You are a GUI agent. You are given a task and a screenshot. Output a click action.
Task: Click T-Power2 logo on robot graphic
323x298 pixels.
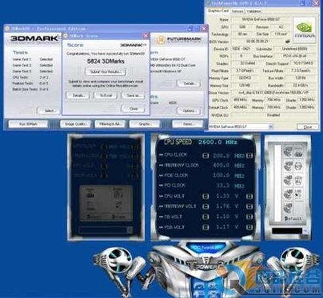tap(205, 265)
